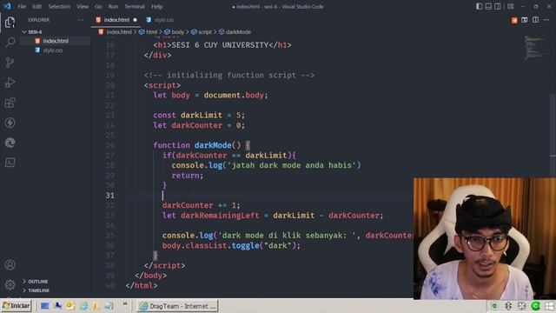Click the Iniciar start button in taskbar

(x=17, y=306)
